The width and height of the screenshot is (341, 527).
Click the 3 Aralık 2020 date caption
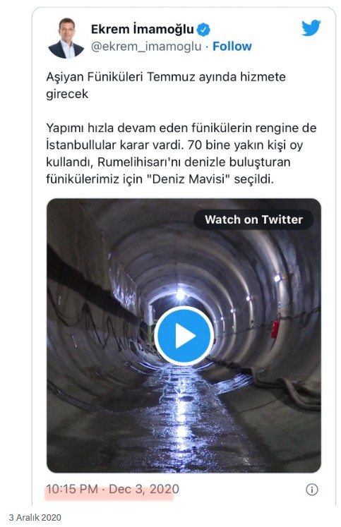click(35, 518)
